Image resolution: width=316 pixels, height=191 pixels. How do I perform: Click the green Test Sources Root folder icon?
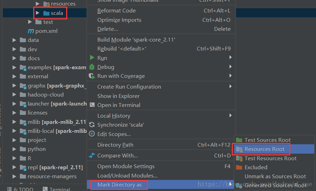(x=239, y=140)
